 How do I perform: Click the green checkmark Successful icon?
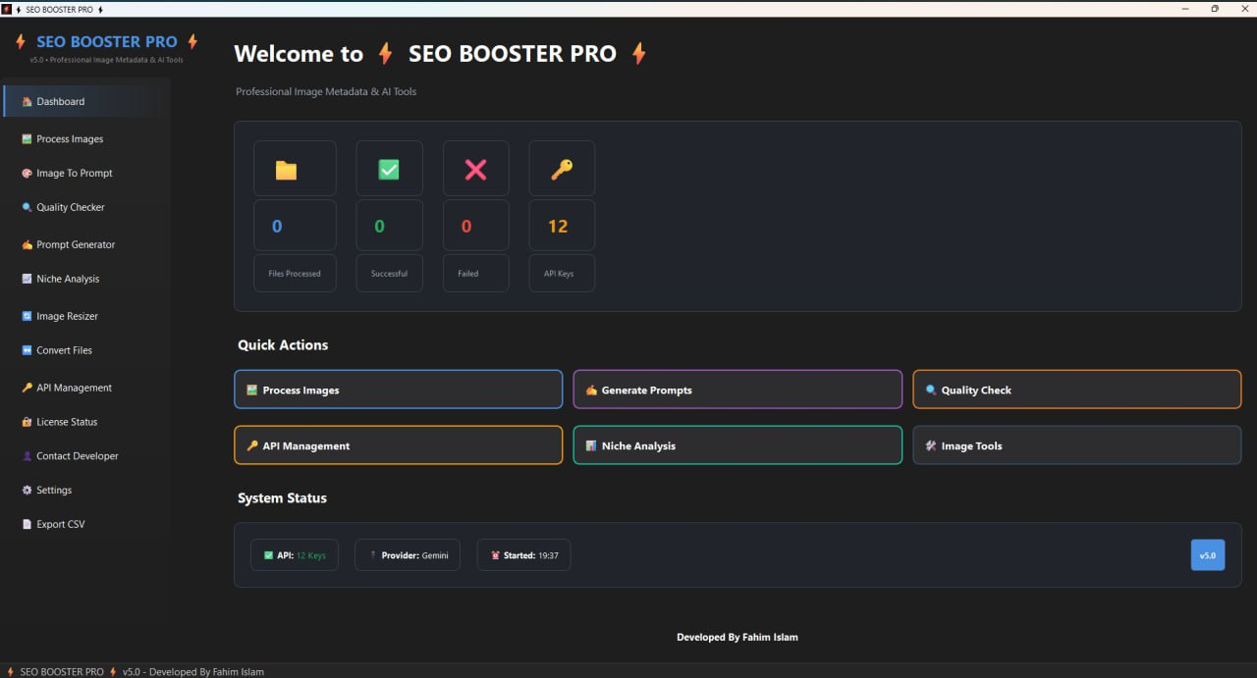[389, 170]
